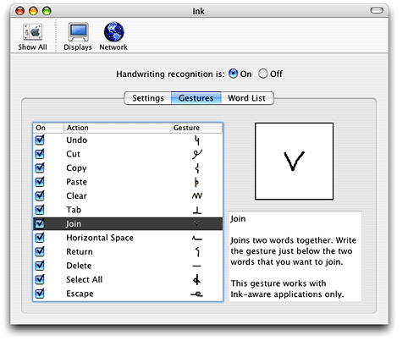
Task: Click the large V gesture preview box
Action: click(x=294, y=162)
